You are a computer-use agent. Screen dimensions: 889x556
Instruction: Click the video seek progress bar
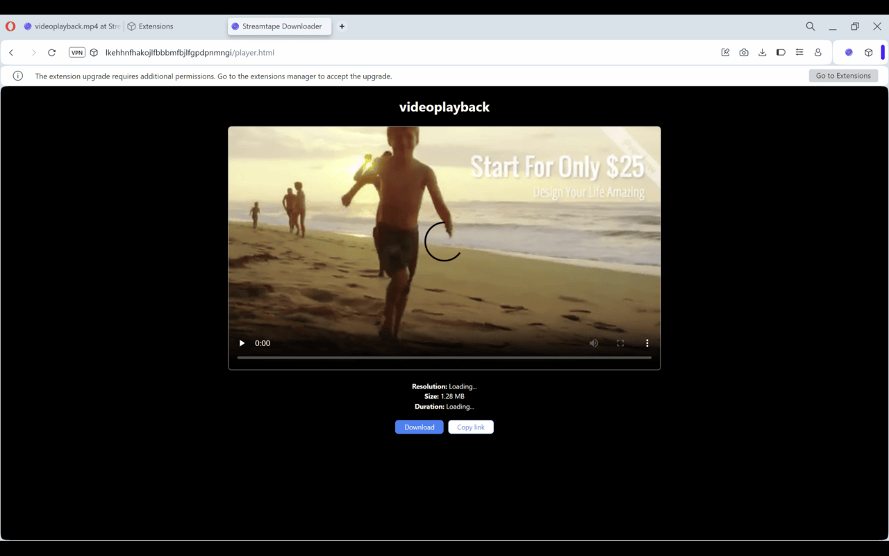point(444,357)
